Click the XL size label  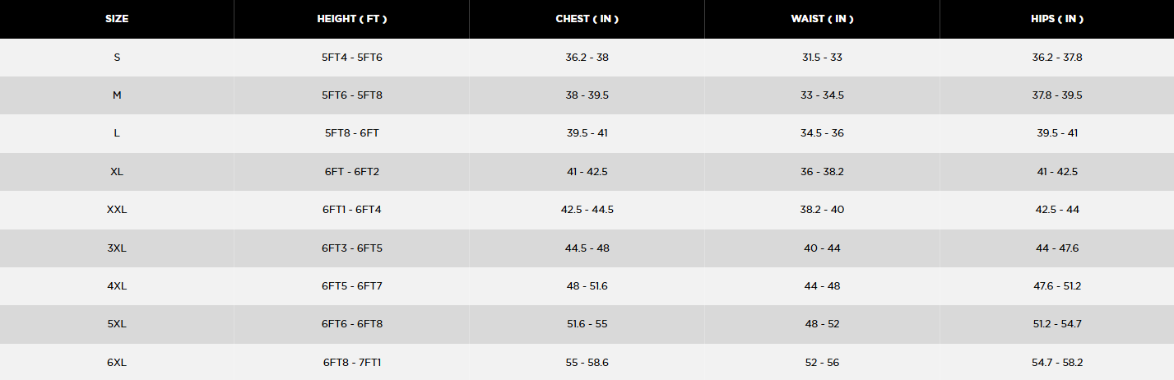[117, 172]
